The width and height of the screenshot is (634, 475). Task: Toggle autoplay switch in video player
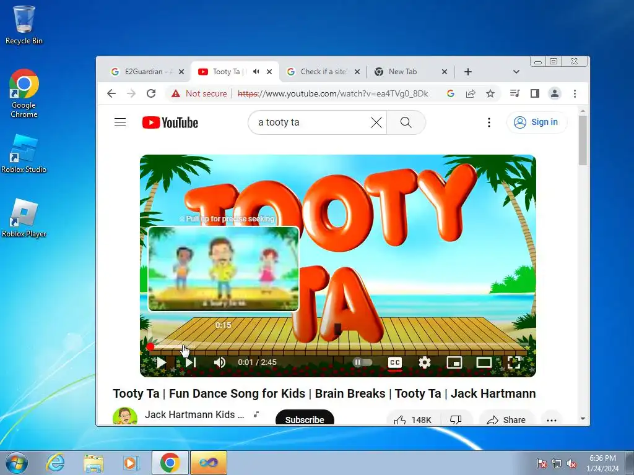362,362
